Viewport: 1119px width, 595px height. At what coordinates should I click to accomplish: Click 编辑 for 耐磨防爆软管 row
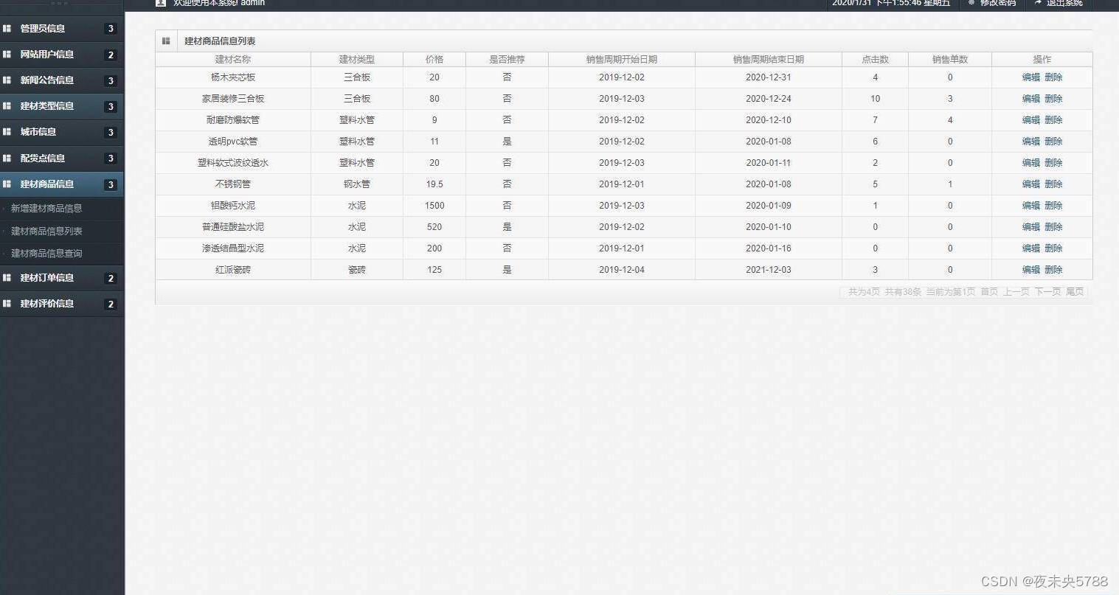(1031, 120)
